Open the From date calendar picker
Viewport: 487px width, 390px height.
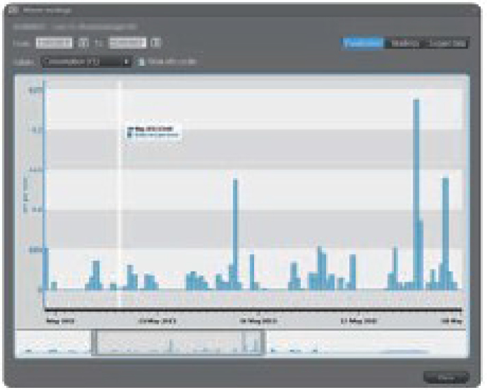[84, 43]
